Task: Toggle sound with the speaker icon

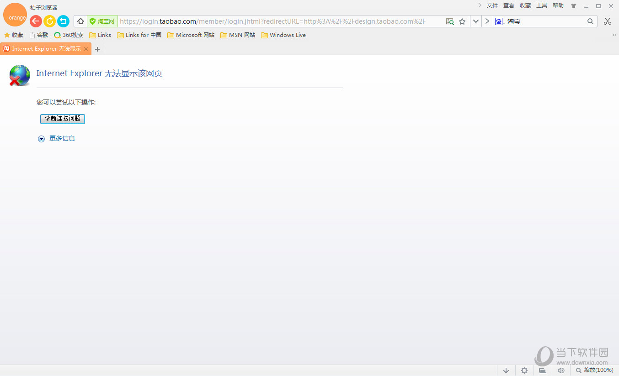Action: click(x=561, y=371)
